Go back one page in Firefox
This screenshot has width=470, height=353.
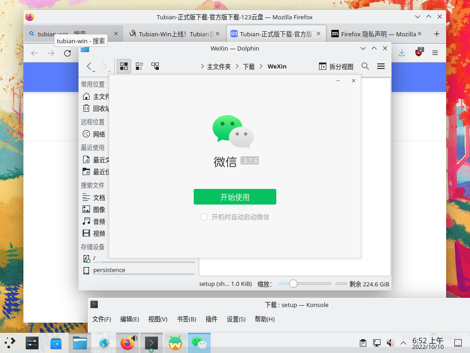[34, 53]
